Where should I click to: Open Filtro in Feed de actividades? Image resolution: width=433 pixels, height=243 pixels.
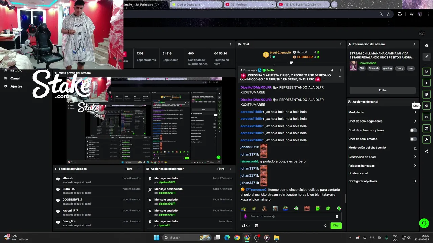coord(129,169)
